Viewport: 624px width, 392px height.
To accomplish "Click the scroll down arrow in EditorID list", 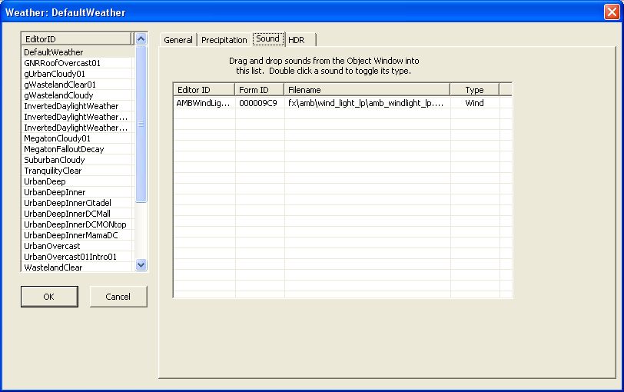I will [x=141, y=264].
